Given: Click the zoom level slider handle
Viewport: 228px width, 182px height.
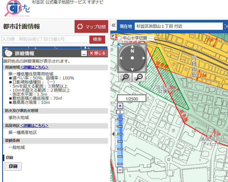Looking at the screenshot, I should (x=120, y=112).
